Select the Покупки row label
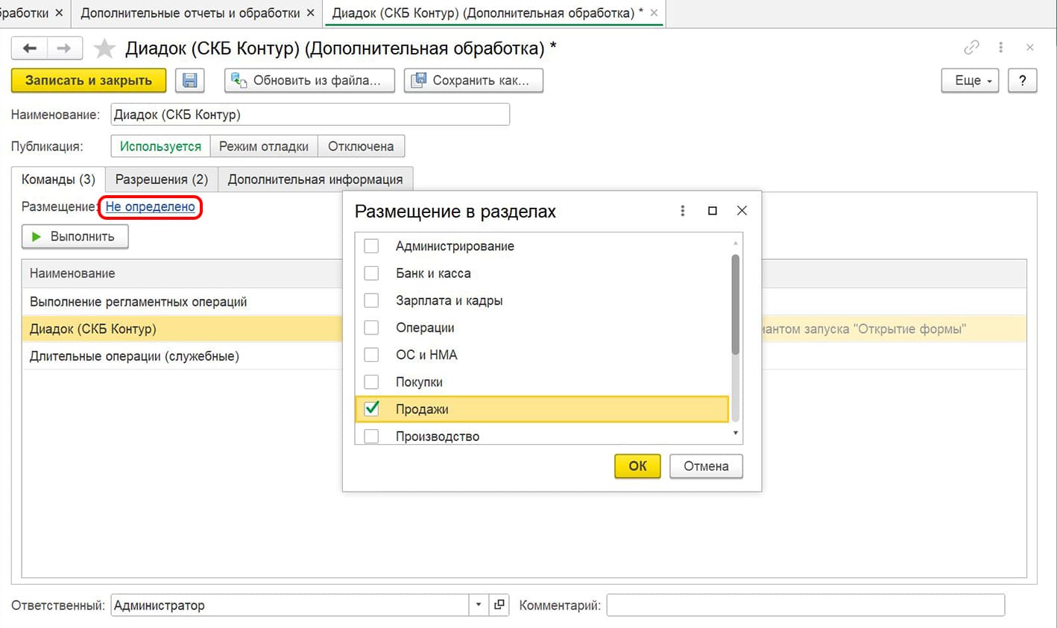 click(419, 382)
